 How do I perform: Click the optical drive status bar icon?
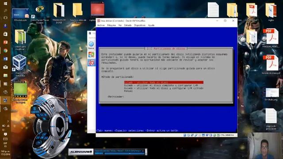pyautogui.click(x=188, y=135)
